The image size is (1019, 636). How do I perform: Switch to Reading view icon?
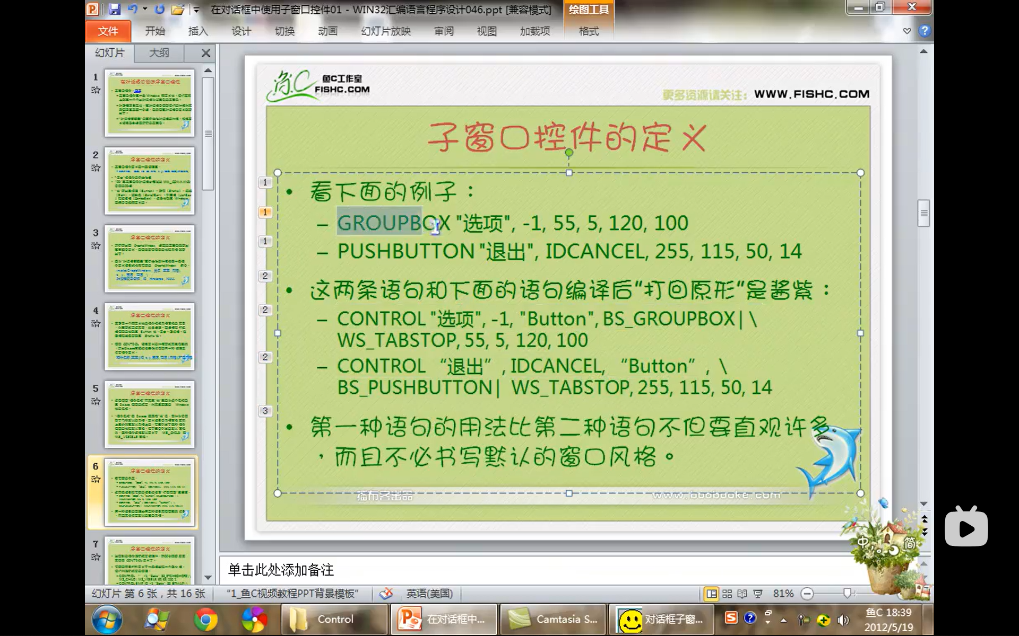742,594
